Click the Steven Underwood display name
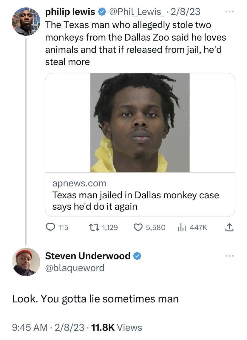This screenshot has height=340, width=247. click(x=88, y=256)
